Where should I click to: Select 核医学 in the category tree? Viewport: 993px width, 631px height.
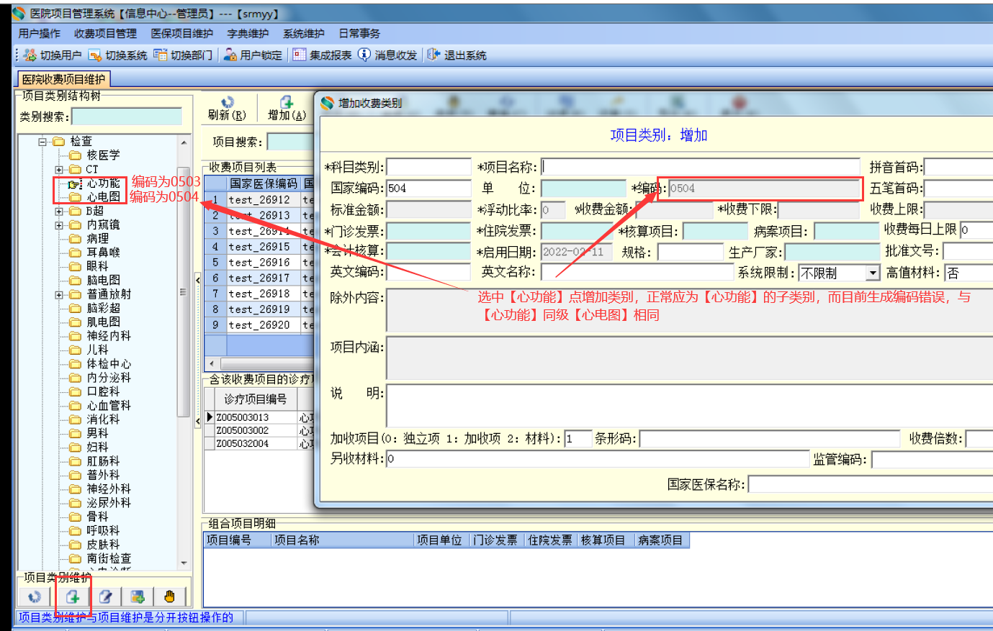[104, 155]
